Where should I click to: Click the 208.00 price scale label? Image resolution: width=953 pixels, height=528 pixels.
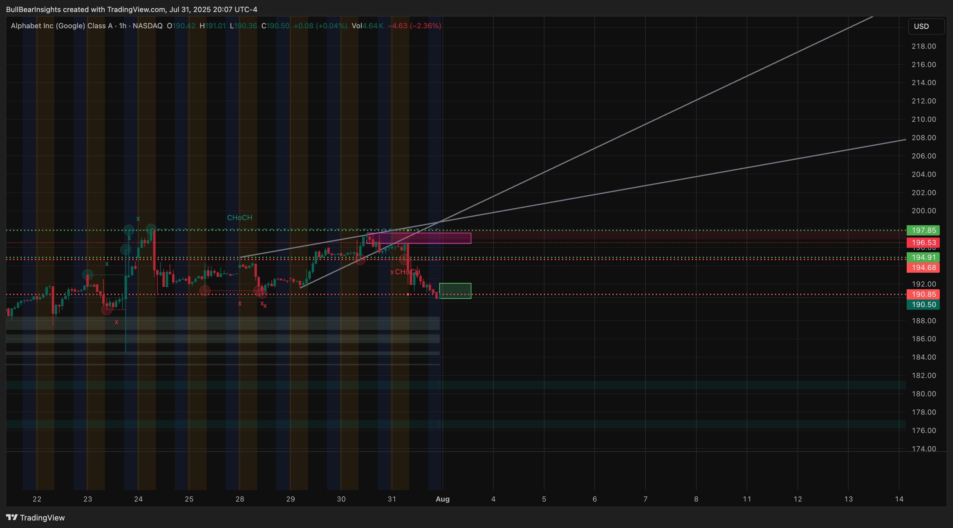click(x=924, y=137)
